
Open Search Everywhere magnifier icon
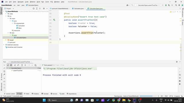(x=176, y=5)
